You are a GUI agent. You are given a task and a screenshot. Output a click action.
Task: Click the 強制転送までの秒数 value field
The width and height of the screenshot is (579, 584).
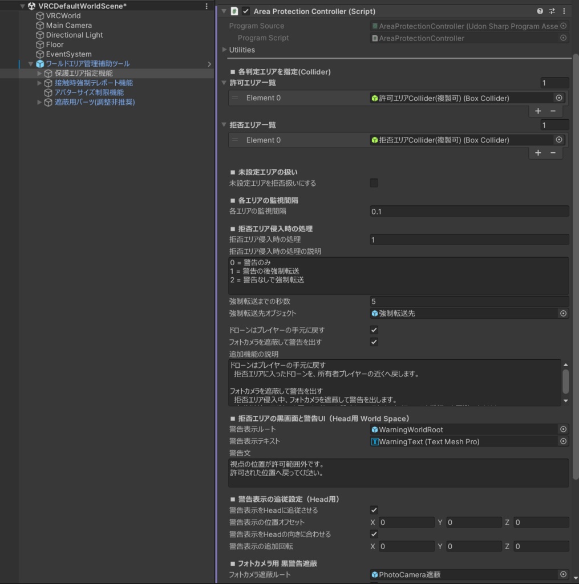[469, 301]
